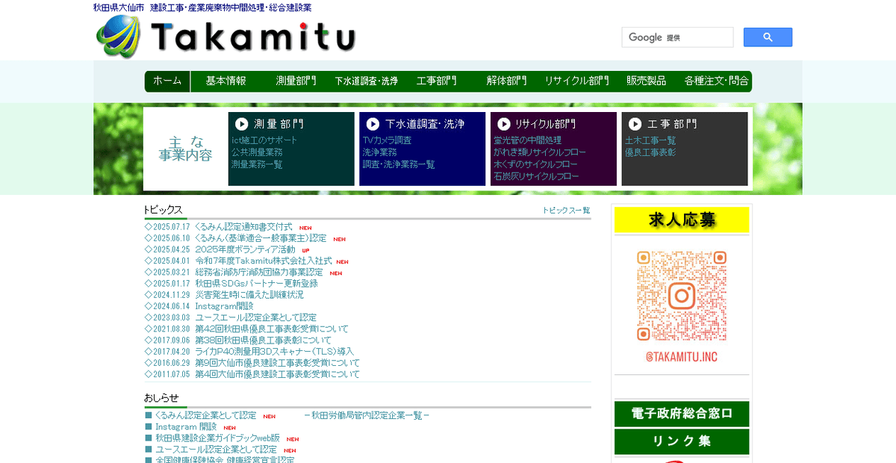The width and height of the screenshot is (896, 463).
Task: Open the ホーム navigation tab
Action: (167, 81)
